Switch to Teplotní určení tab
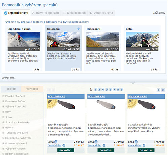Screen dimensions: 168x155 click(x=16, y=13)
